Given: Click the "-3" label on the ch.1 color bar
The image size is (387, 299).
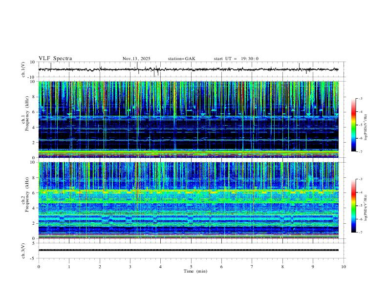Looking at the screenshot, I should [360, 98].
